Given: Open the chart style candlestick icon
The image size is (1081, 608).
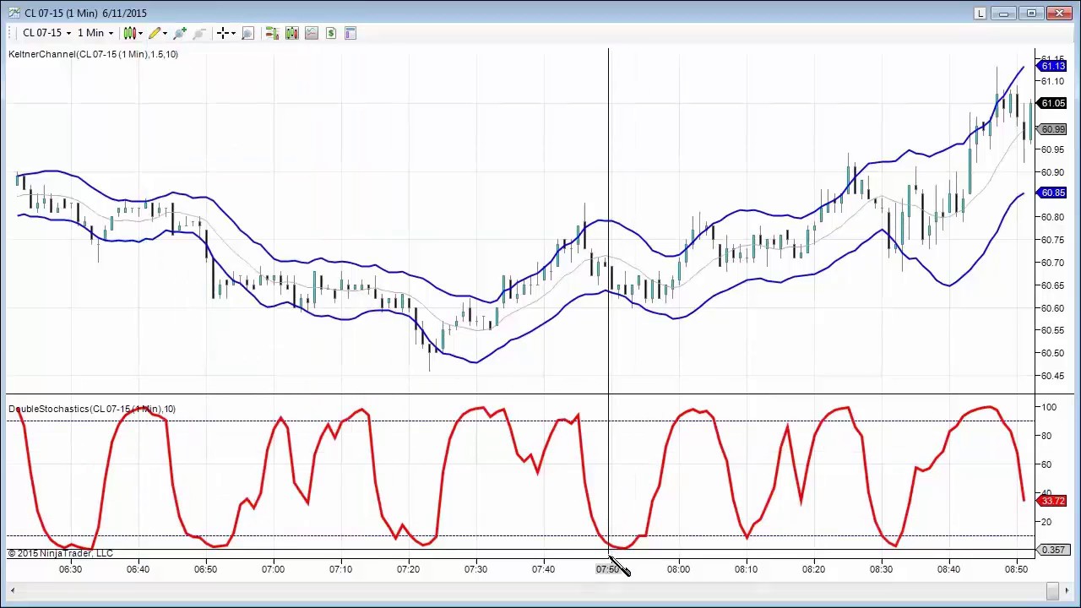Looking at the screenshot, I should (x=129, y=33).
